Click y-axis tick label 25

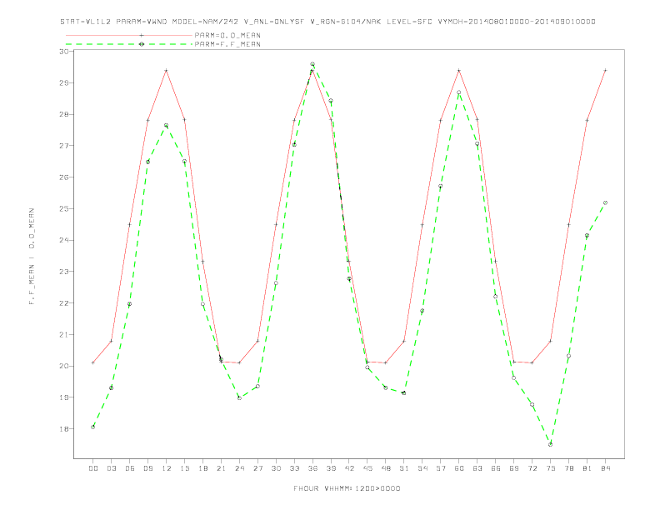coord(63,208)
